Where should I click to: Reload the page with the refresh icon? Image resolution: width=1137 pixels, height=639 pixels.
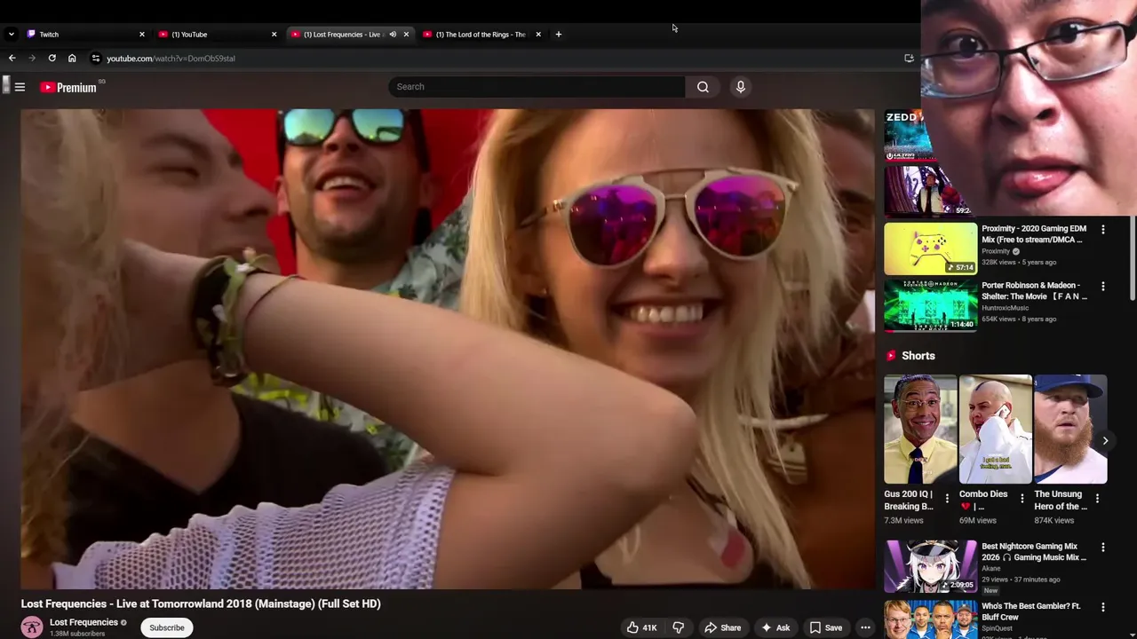pyautogui.click(x=52, y=59)
